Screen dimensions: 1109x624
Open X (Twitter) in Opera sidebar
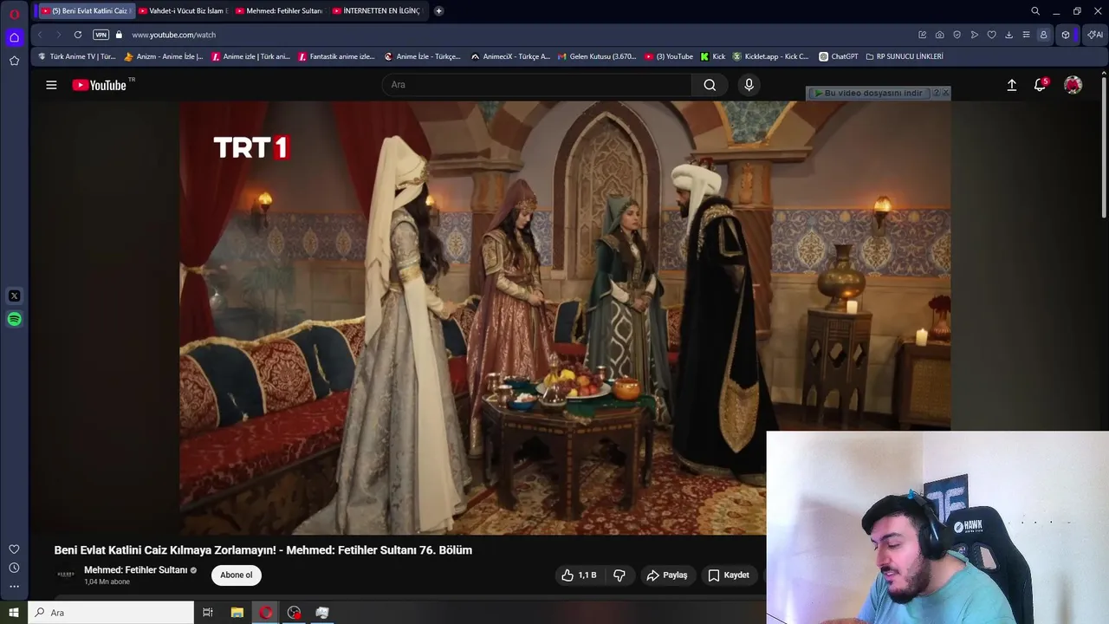coord(14,296)
